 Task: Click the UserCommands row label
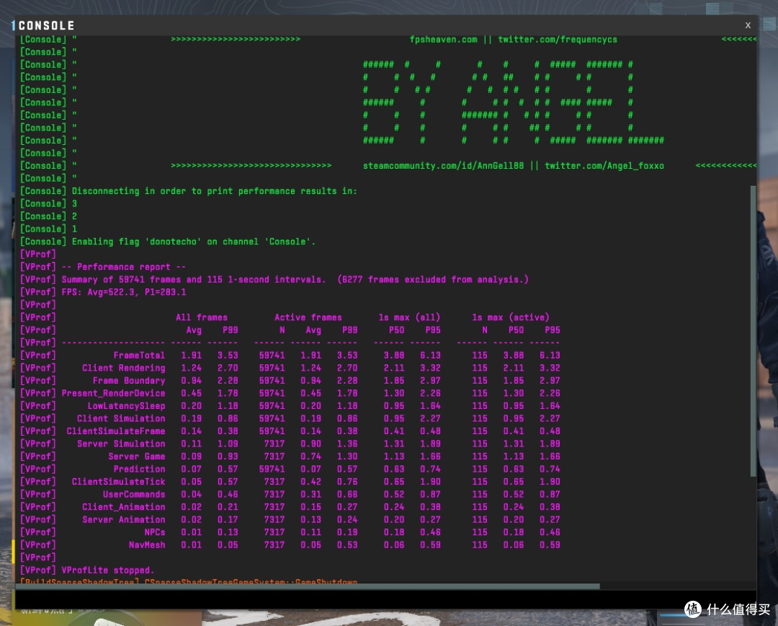tap(134, 494)
